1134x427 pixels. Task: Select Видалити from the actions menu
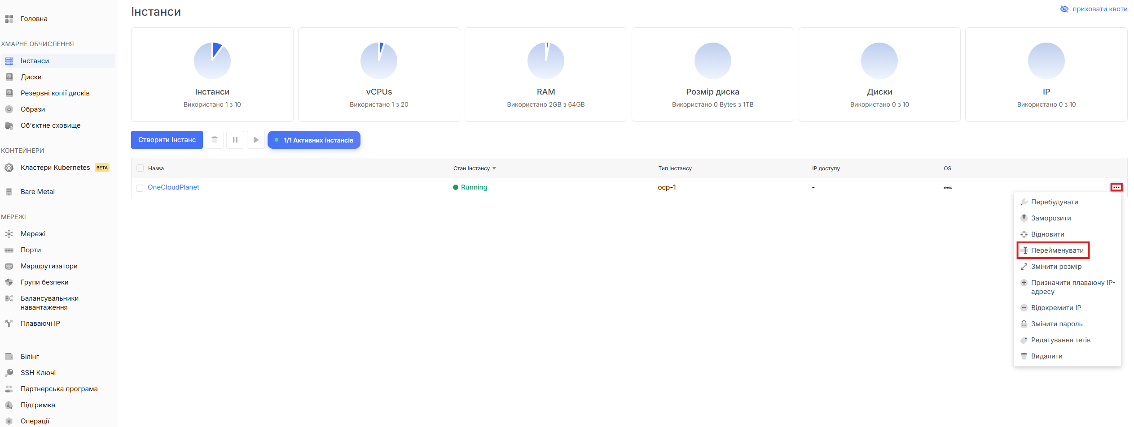(x=1046, y=356)
